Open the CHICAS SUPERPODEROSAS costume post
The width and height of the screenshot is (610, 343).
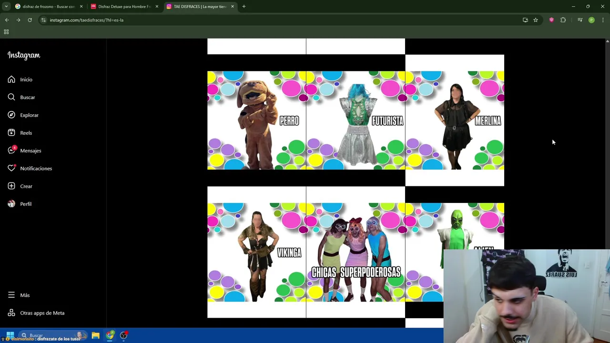click(356, 252)
